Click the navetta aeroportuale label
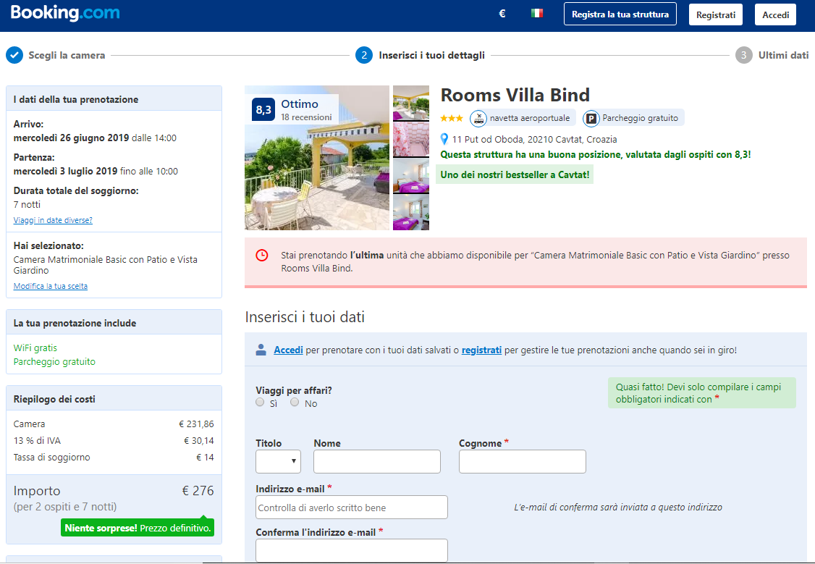 [x=530, y=119]
